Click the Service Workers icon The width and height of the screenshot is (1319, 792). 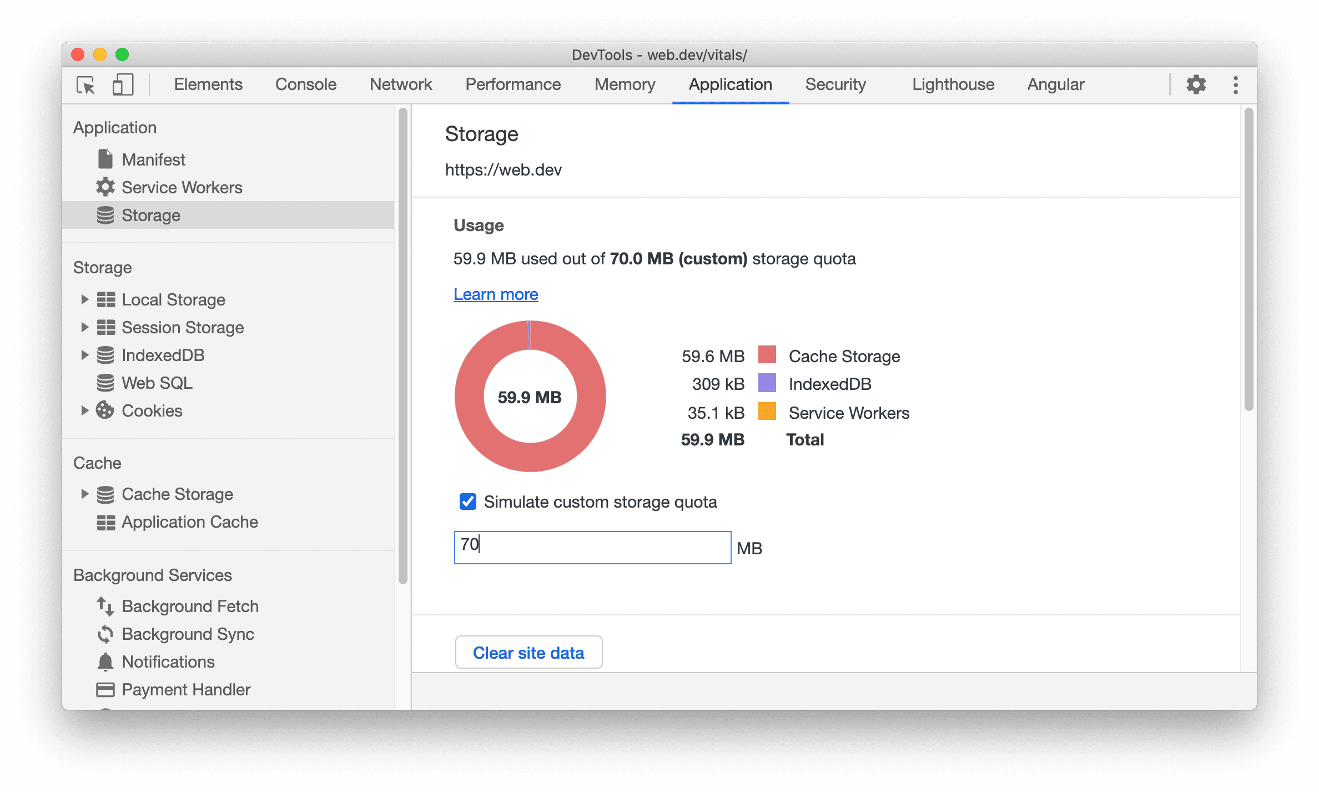click(104, 188)
